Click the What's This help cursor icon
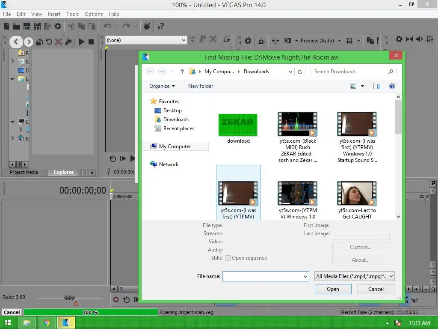Screen dimensions: 438x329 pos(160,26)
